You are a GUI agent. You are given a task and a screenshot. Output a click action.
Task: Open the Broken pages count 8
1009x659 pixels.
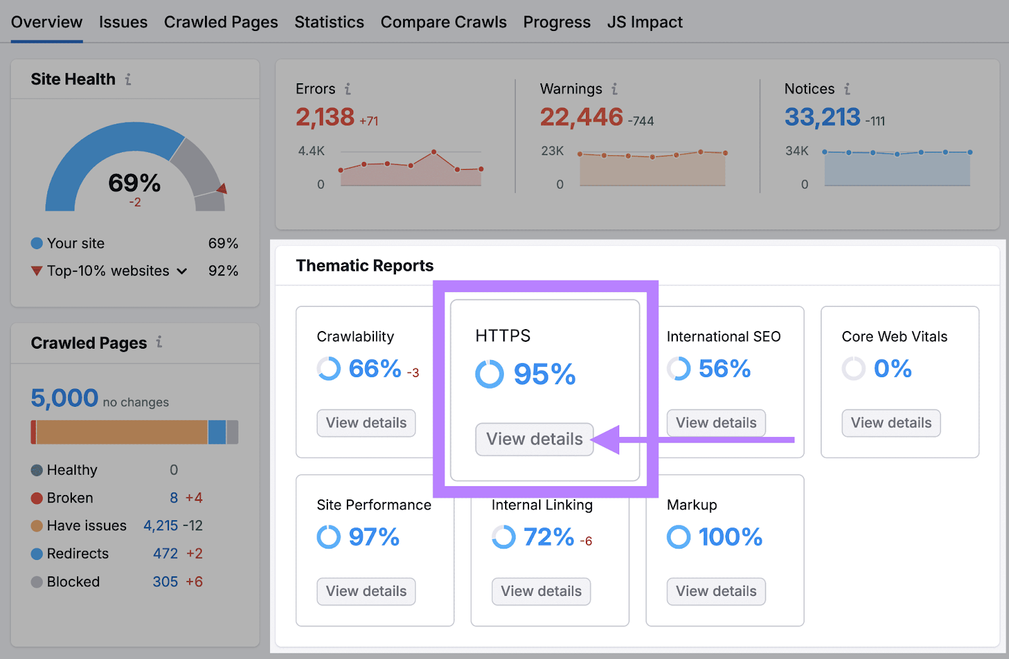(x=174, y=498)
